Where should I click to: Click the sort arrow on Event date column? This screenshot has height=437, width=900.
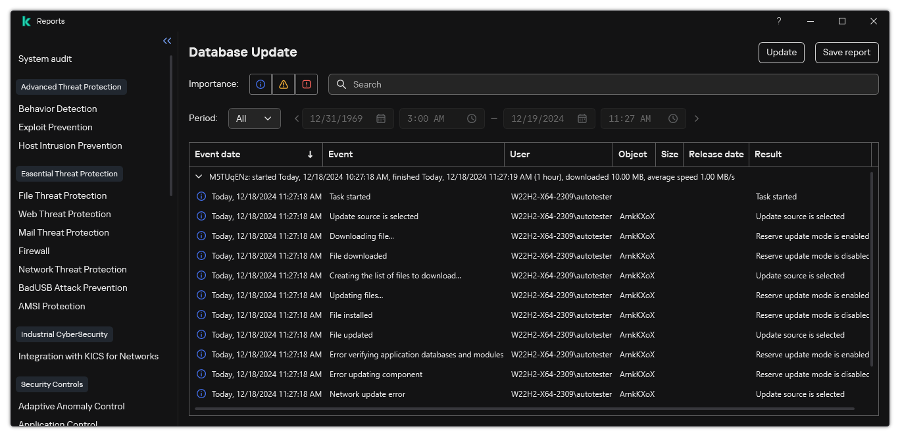coord(311,154)
